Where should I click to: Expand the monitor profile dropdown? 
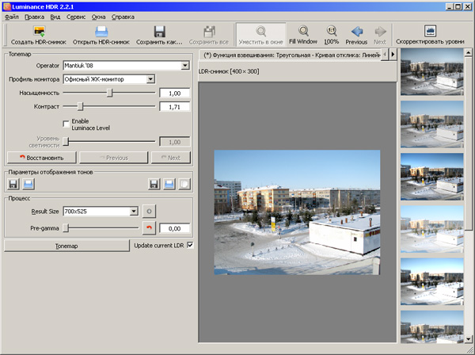[x=109, y=78]
